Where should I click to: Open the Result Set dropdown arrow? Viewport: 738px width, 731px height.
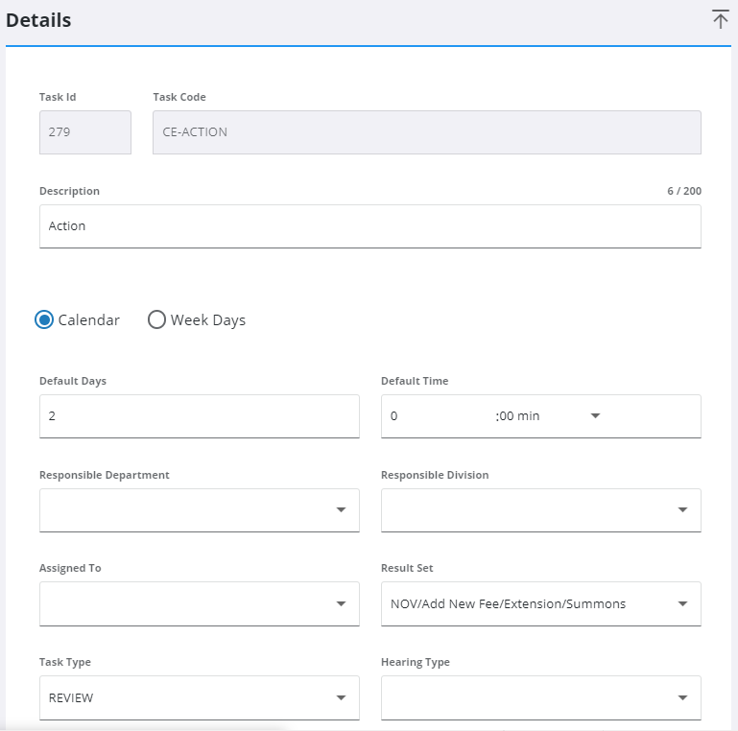click(682, 603)
